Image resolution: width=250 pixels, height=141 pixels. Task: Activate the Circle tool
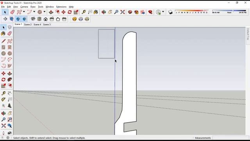4,53
